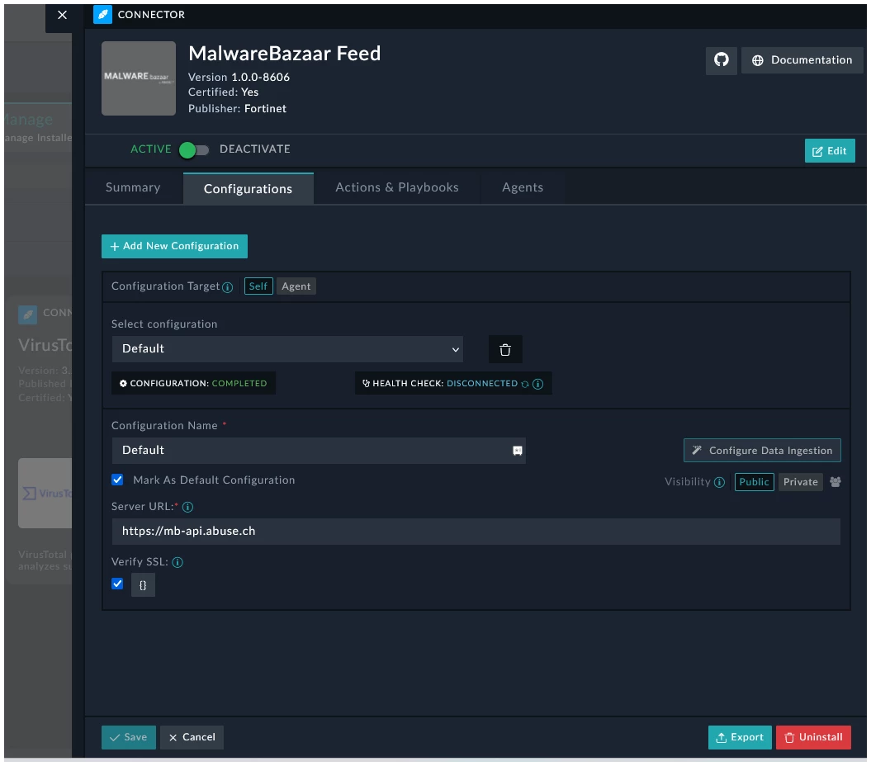Go to the Agents tab
The height and width of the screenshot is (766, 871).
point(522,187)
